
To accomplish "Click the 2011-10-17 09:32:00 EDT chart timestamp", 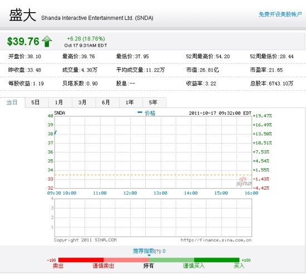I will pos(220,113).
